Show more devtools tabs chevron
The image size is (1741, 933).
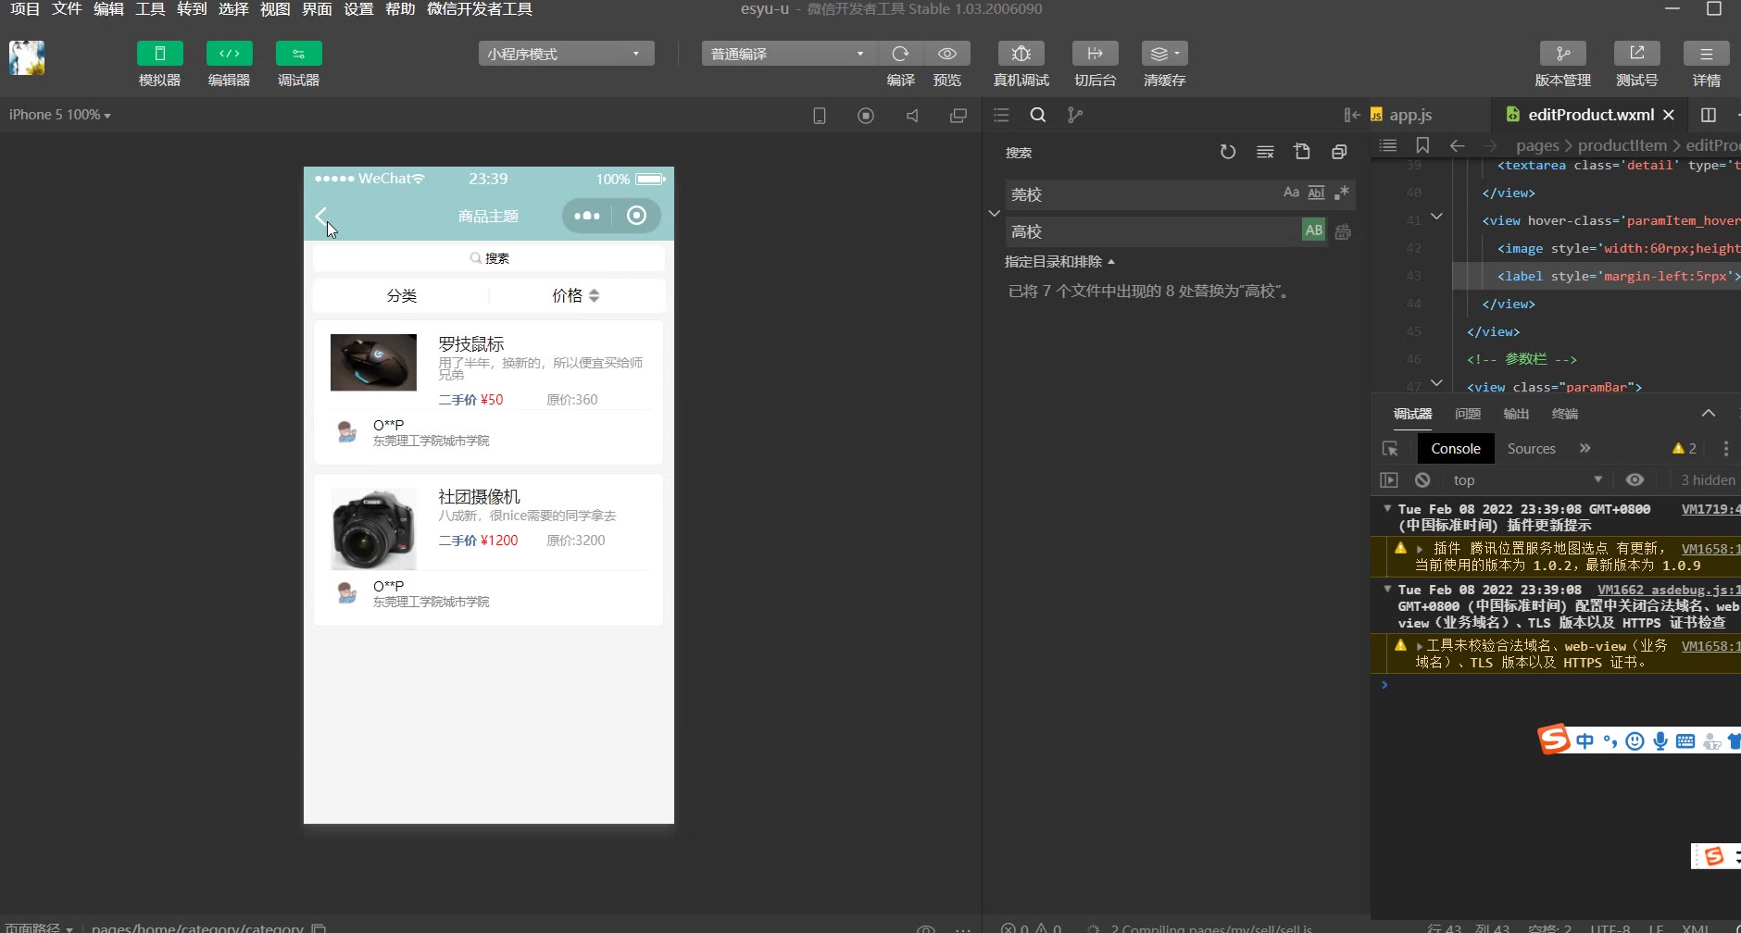tap(1585, 448)
